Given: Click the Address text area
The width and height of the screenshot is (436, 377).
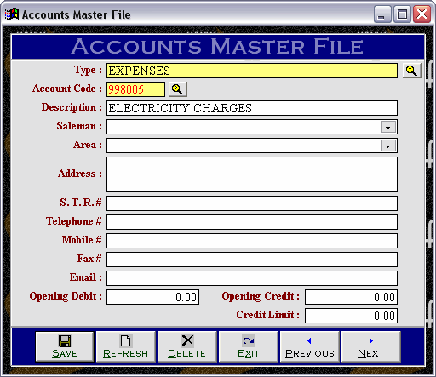Looking at the screenshot, I should [x=252, y=174].
